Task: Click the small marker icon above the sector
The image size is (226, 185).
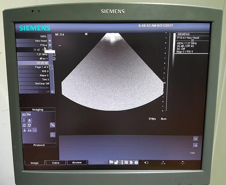Action: coord(86,34)
